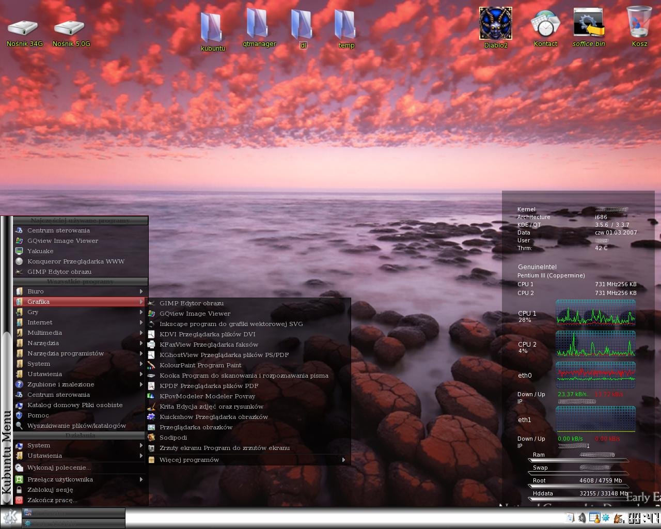Launch the soffice.bin desktop shortcut
661x529 pixels.
tap(589, 28)
